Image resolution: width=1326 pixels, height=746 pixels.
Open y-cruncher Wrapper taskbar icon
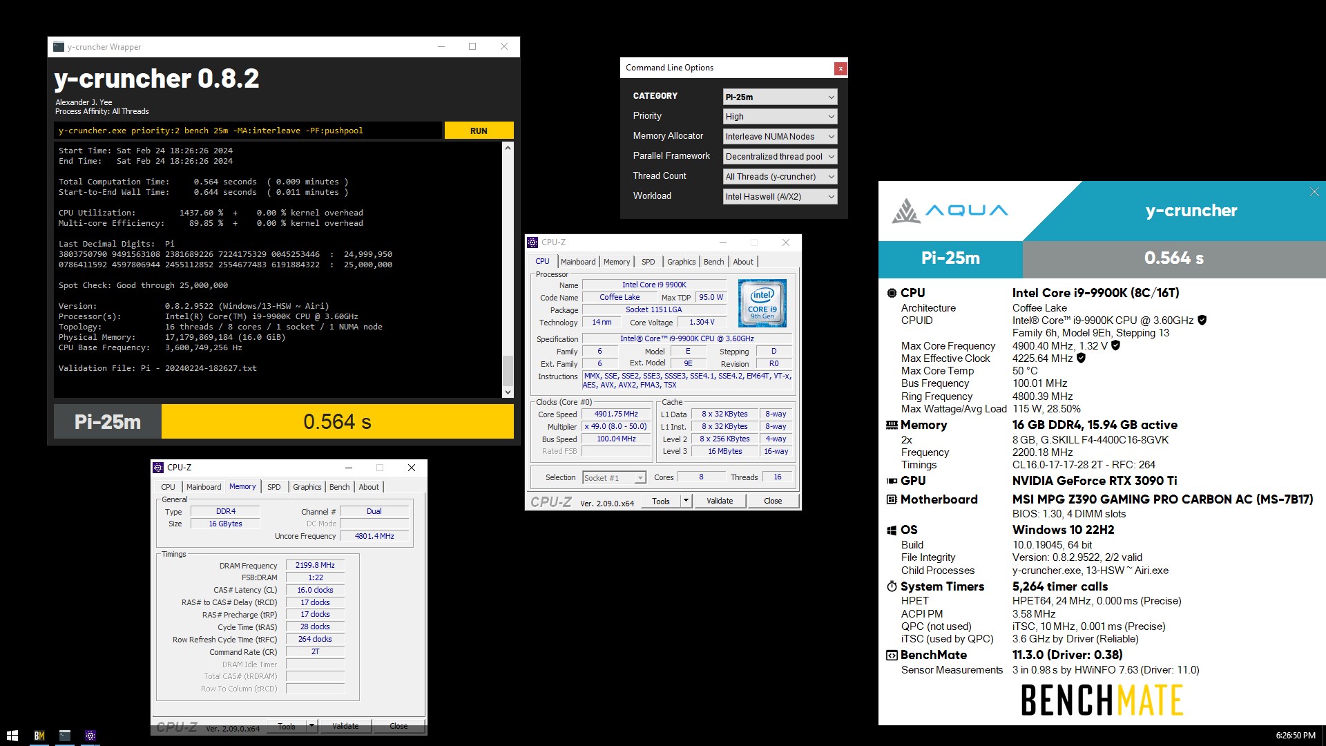[65, 736]
